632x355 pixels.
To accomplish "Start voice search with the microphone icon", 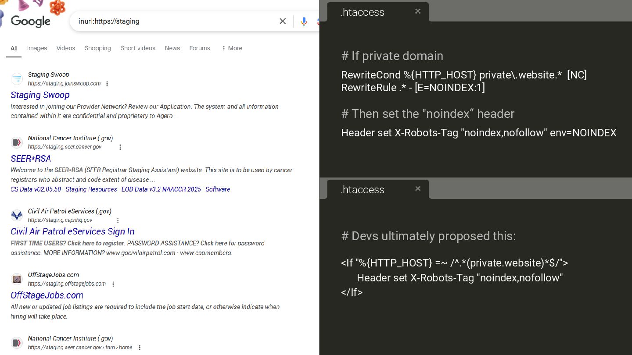I will click(304, 21).
